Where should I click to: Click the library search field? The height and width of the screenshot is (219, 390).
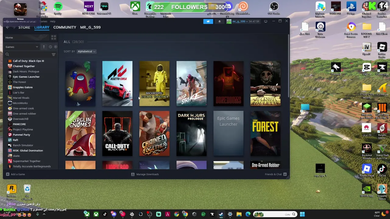[x=28, y=54]
